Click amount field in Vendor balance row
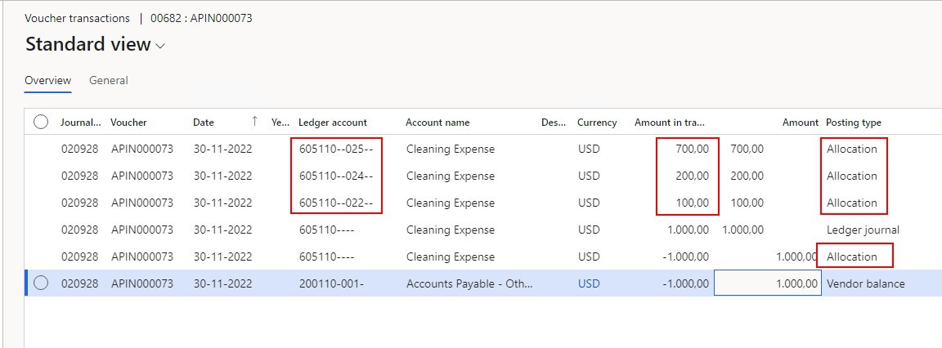942x348 pixels. coord(767,283)
